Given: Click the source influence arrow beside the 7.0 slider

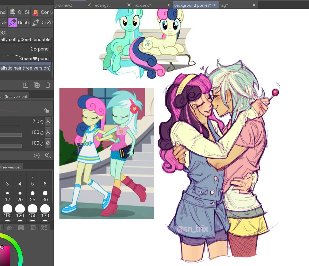Looking at the screenshot, I should (x=48, y=121).
